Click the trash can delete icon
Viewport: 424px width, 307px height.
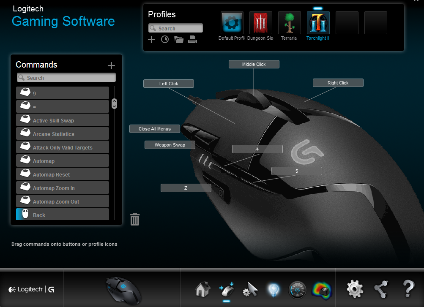tap(135, 219)
